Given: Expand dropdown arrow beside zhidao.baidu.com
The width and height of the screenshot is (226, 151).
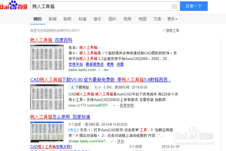Looking at the screenshot, I should [x=112, y=141].
